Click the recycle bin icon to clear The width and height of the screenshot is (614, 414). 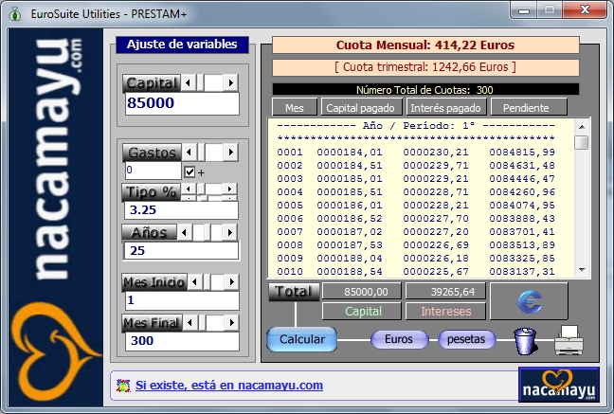[x=524, y=339]
